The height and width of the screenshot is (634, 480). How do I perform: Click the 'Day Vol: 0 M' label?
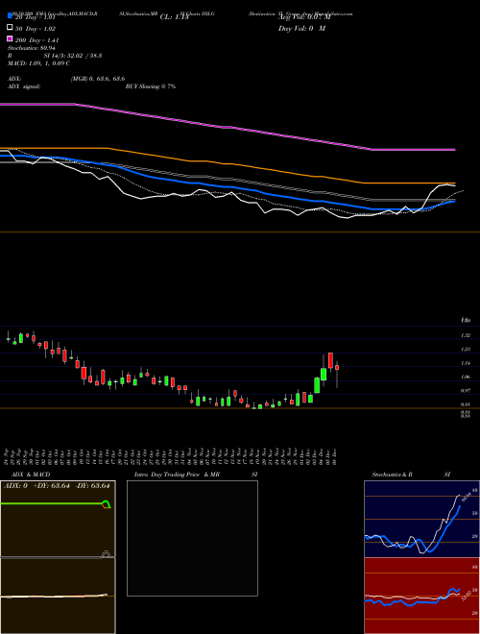(x=301, y=28)
